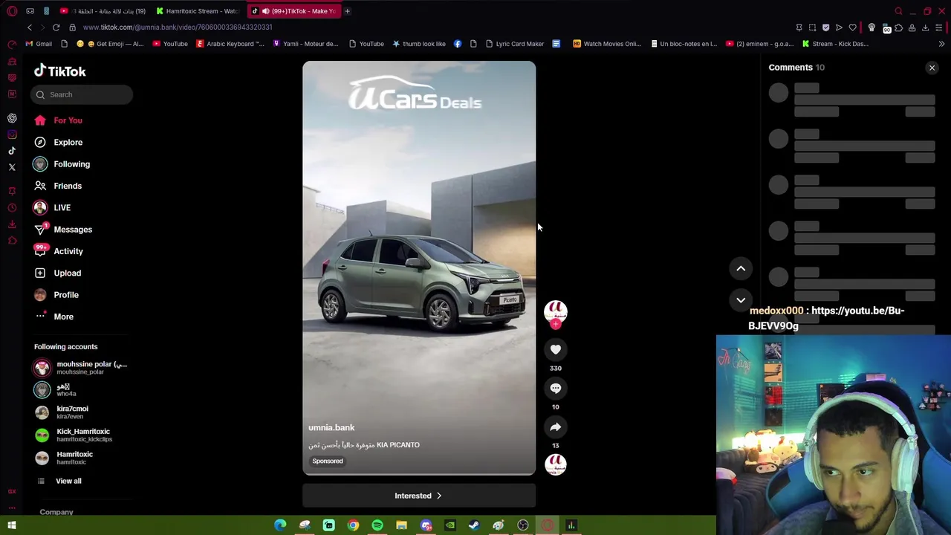Open a new browser tab
The width and height of the screenshot is (951, 535).
pyautogui.click(x=347, y=11)
